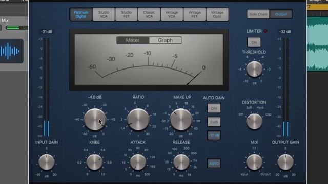Open the Side Chain view
Viewport: 328px width, 184px height.
click(x=258, y=14)
